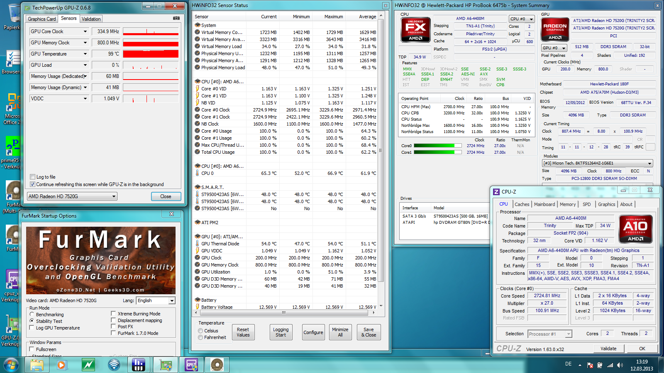The image size is (664, 373).
Task: Click the GPU-Z screenshot camera icon
Action: pyautogui.click(x=176, y=18)
